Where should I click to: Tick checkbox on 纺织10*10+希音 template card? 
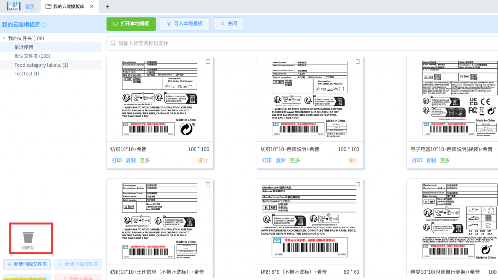click(x=208, y=62)
